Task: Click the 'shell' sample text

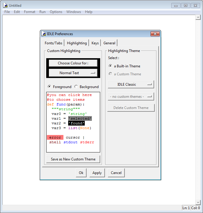Action: (x=55, y=142)
